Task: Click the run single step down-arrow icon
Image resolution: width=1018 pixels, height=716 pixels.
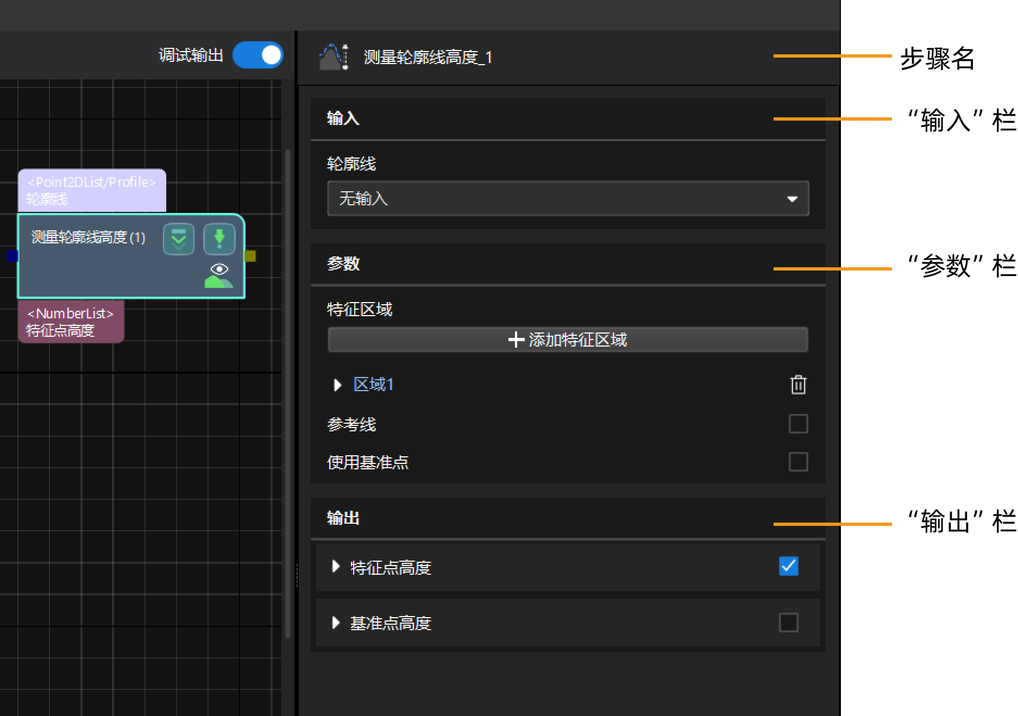Action: (x=219, y=239)
